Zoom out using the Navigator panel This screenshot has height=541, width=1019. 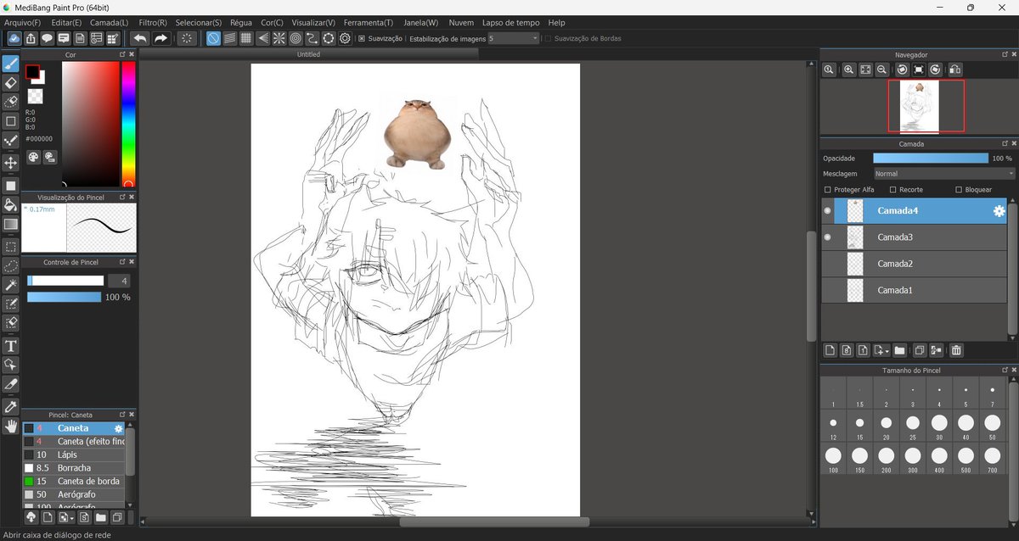pyautogui.click(x=882, y=70)
